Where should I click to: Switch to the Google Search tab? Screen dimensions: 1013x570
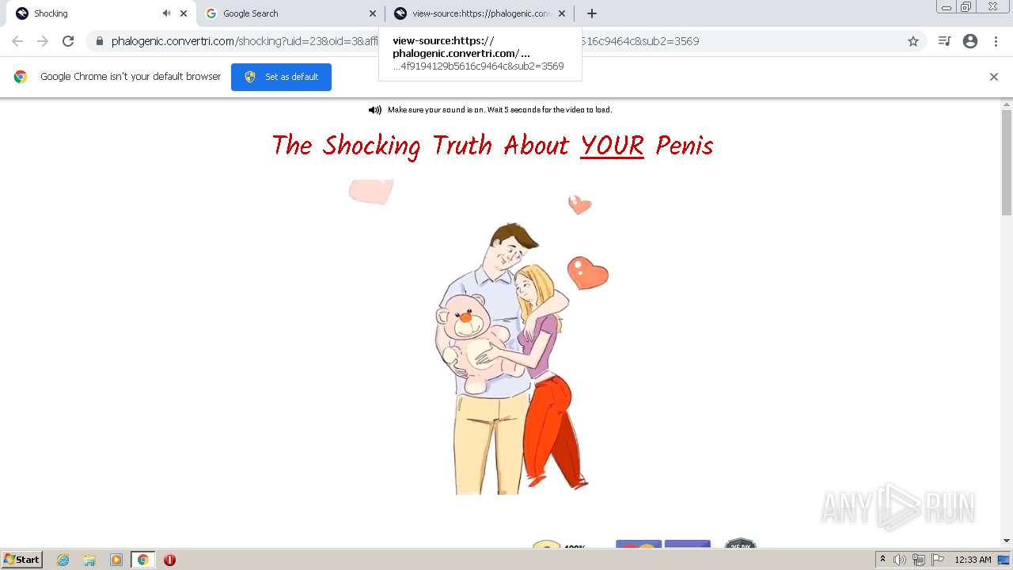coord(290,13)
